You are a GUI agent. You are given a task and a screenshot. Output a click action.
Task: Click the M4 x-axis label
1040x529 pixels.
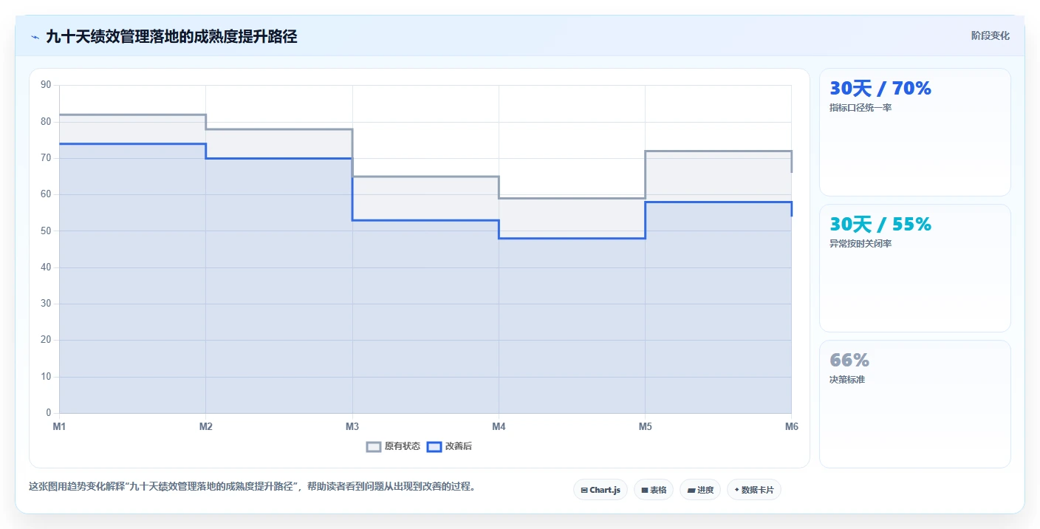[499, 426]
